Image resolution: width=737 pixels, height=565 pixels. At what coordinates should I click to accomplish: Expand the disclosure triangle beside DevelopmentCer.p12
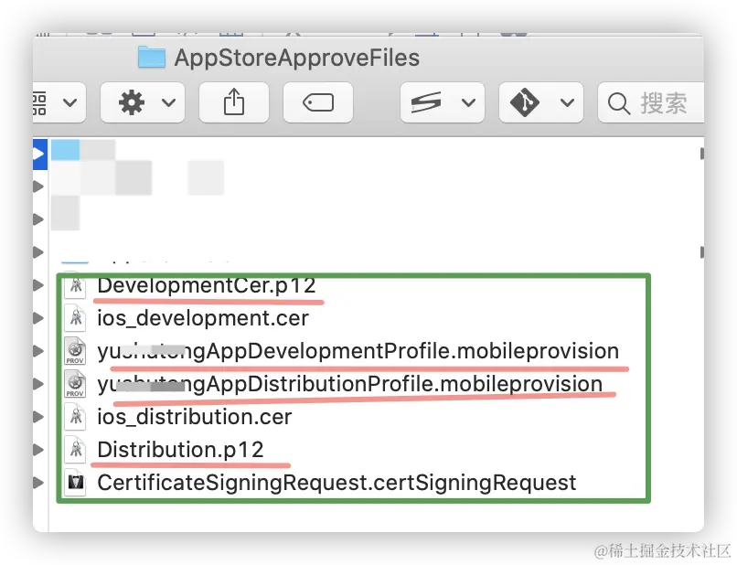pyautogui.click(x=38, y=285)
